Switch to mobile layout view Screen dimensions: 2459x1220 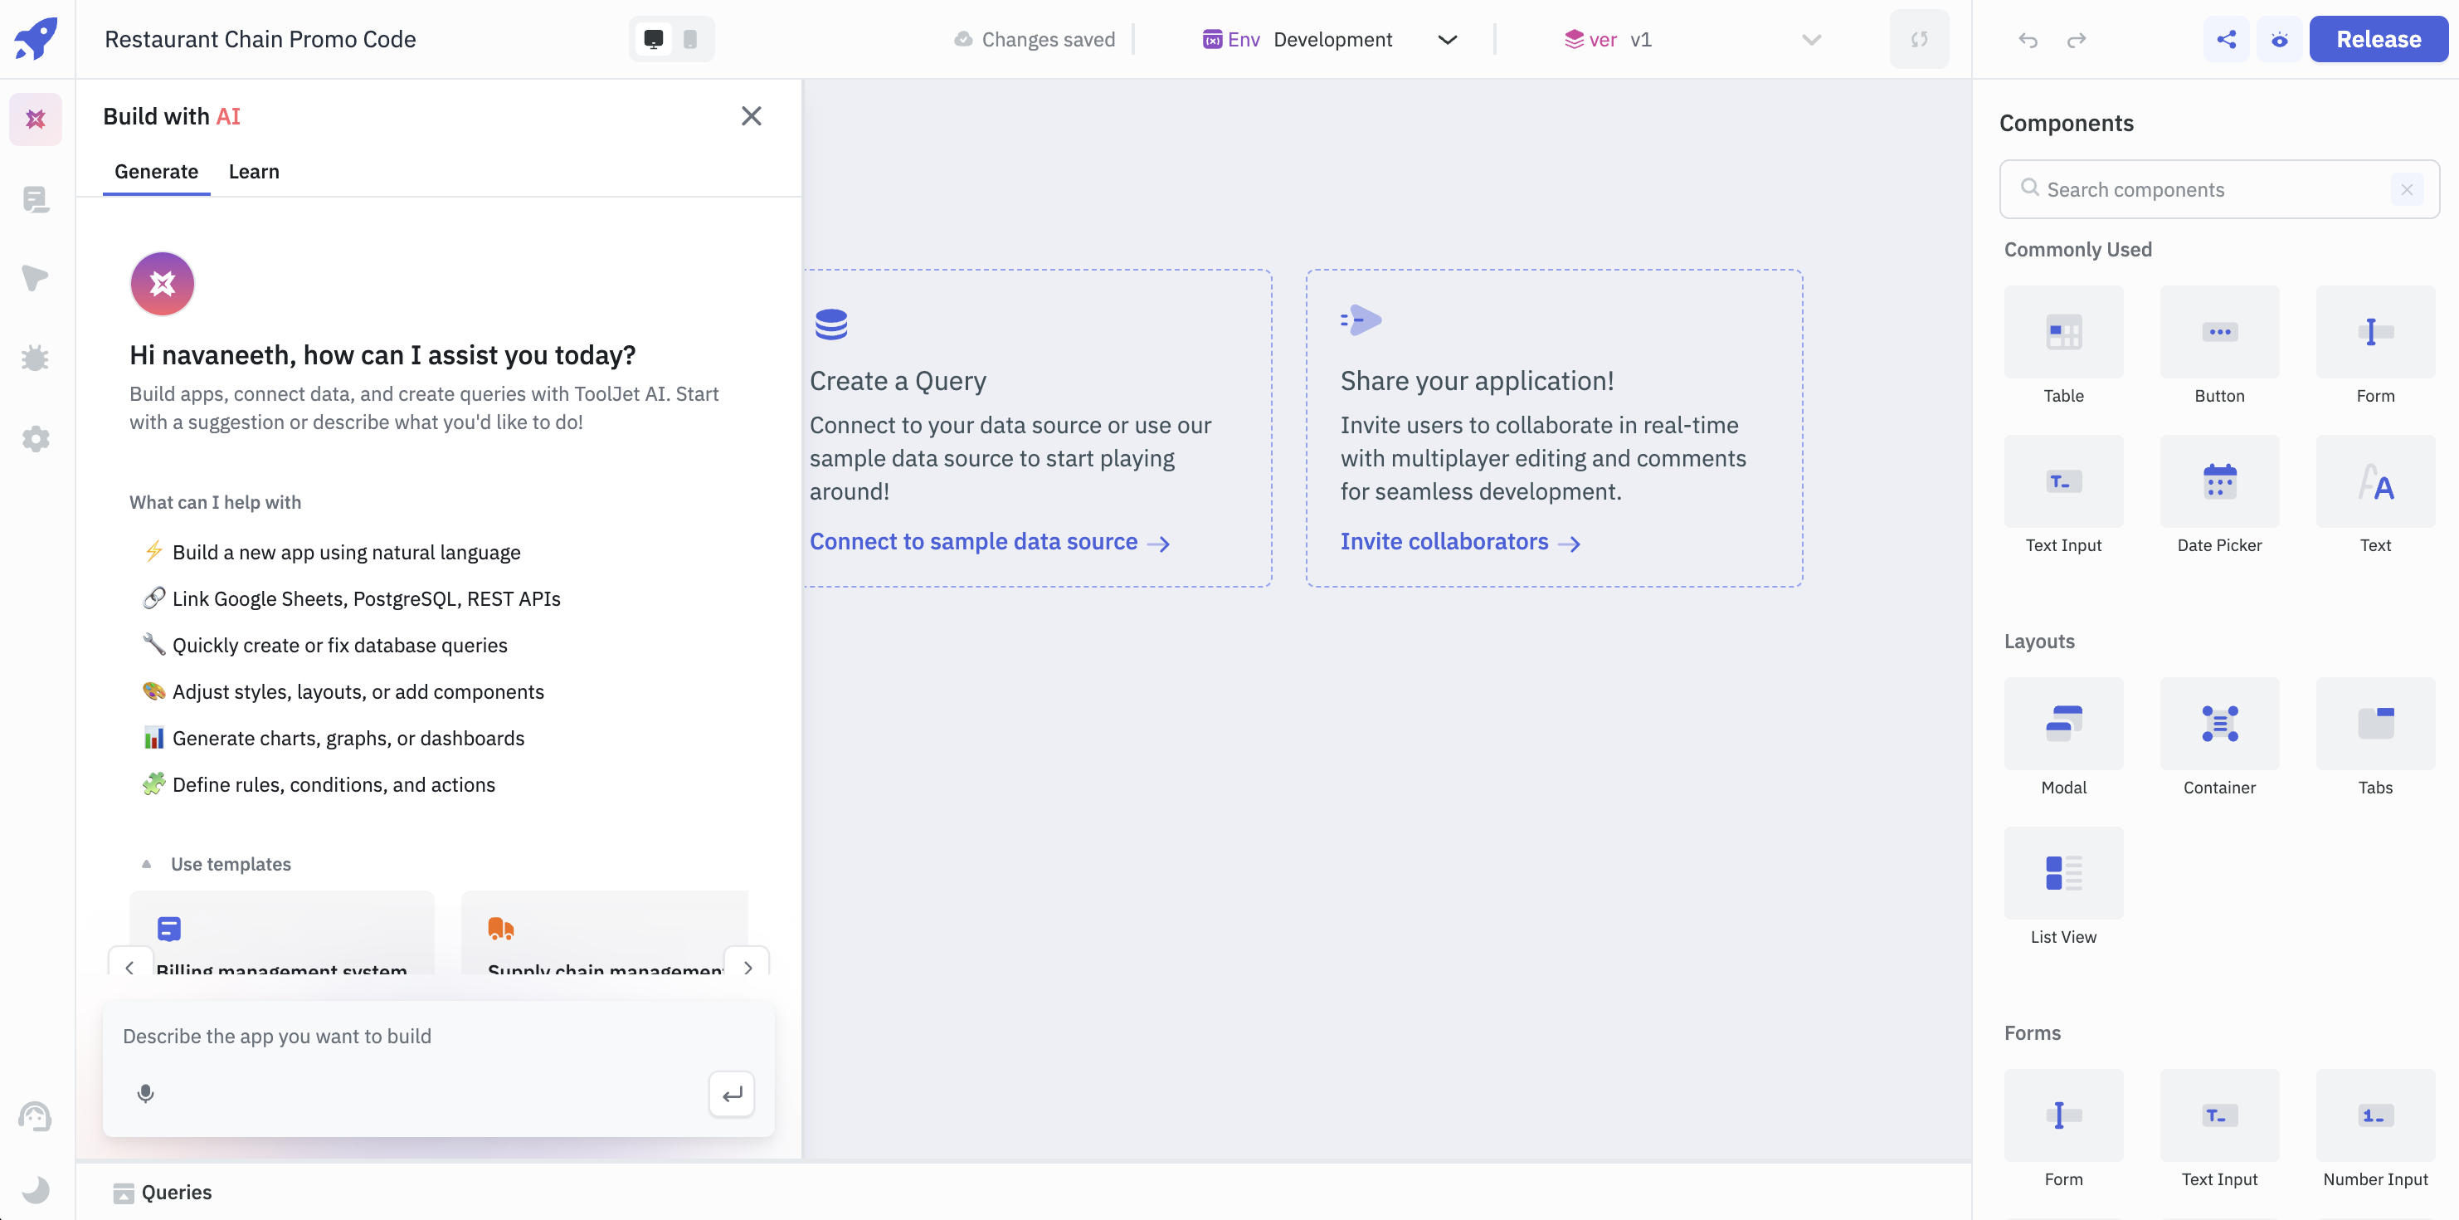click(x=690, y=39)
